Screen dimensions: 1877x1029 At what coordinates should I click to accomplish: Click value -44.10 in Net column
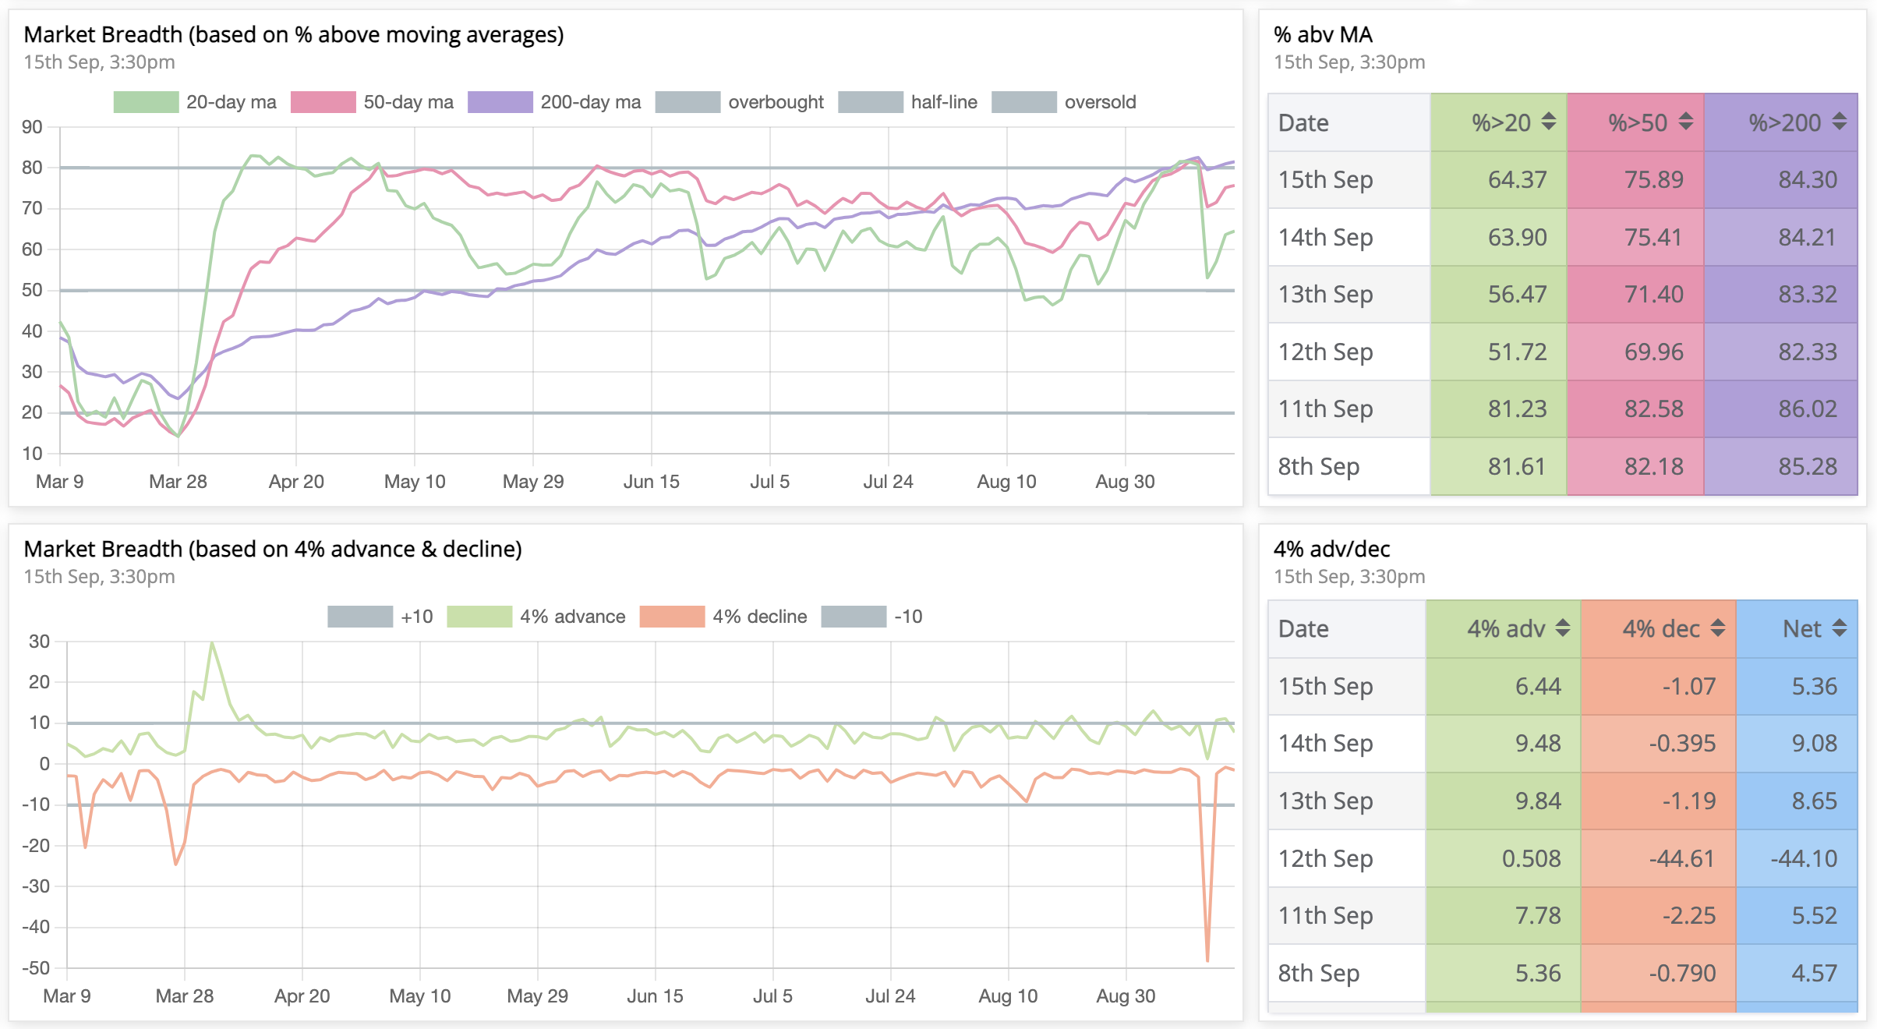coord(1804,858)
